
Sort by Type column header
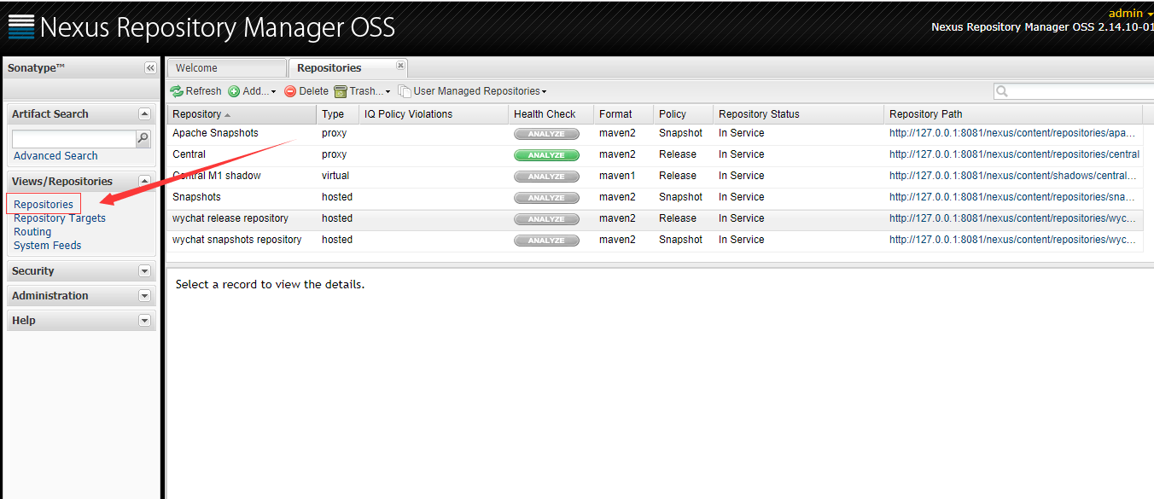click(338, 114)
